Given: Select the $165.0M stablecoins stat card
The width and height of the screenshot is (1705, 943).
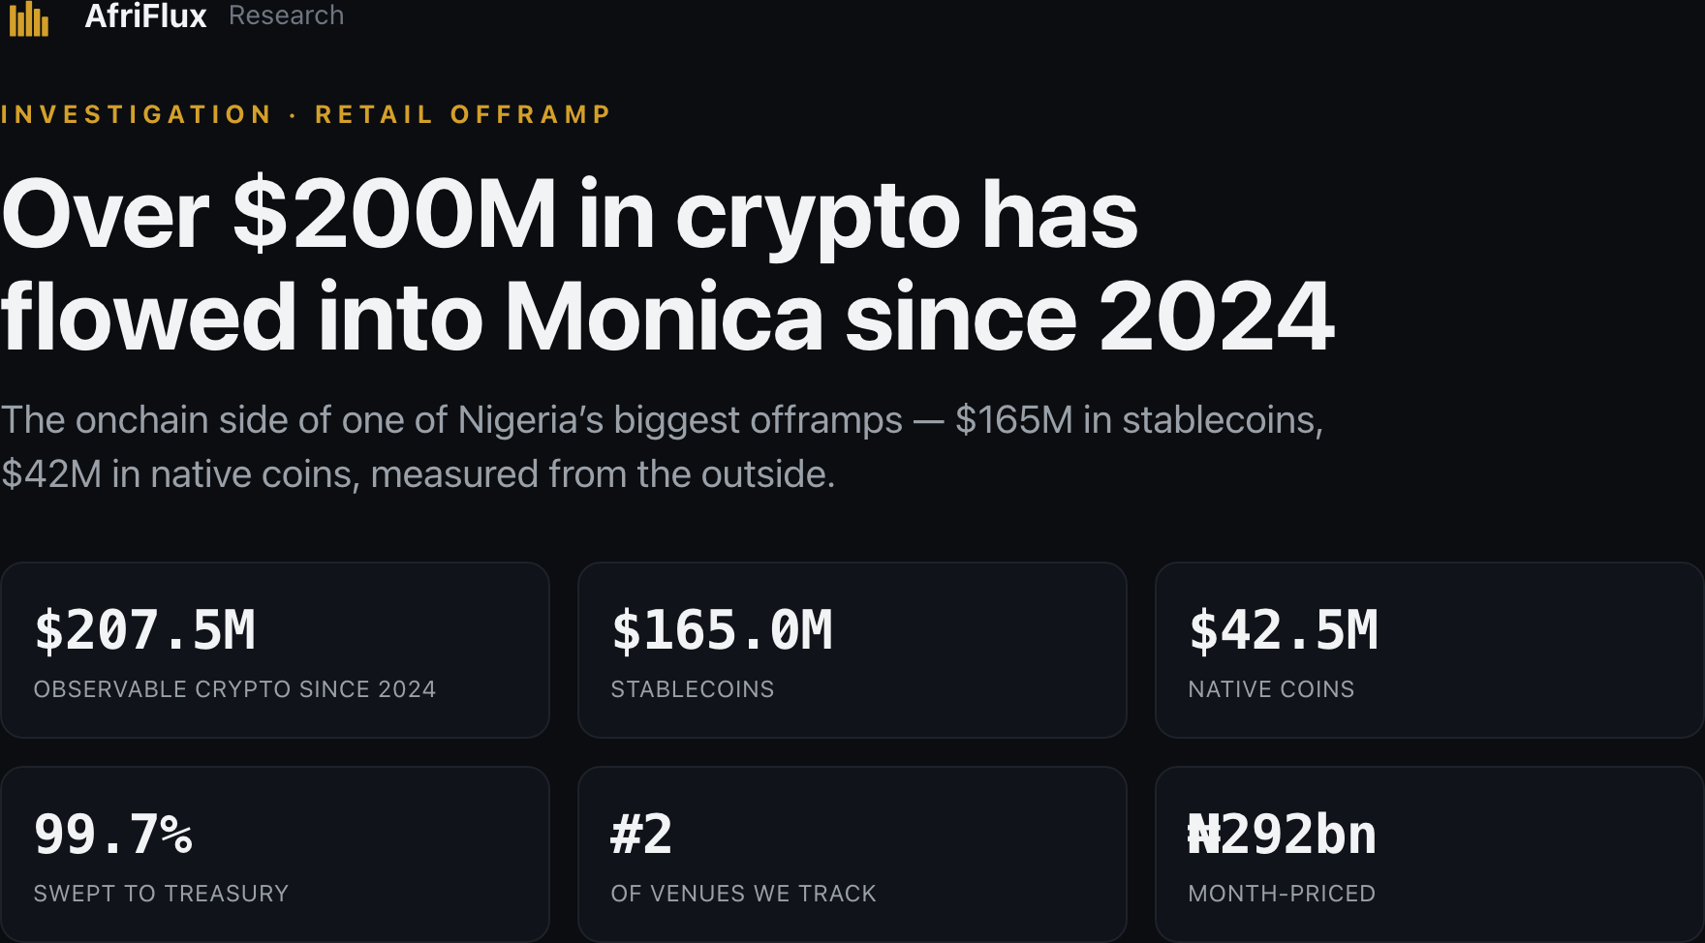Looking at the screenshot, I should tap(852, 650).
